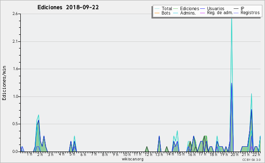Click the 'Ediciones/min' y-axis label

coord(4,83)
